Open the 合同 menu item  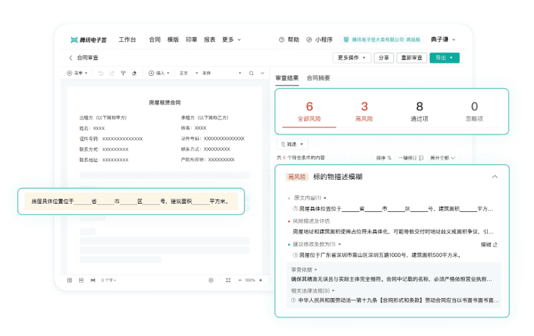(x=155, y=40)
